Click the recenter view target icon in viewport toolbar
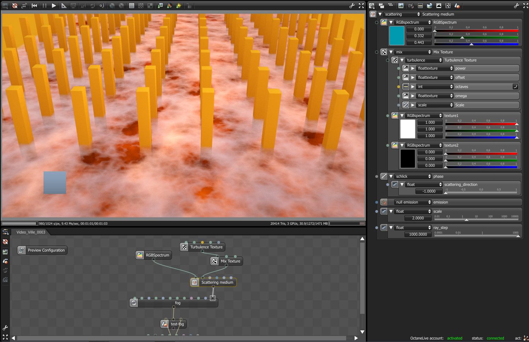This screenshot has height=342, width=529. click(x=15, y=6)
